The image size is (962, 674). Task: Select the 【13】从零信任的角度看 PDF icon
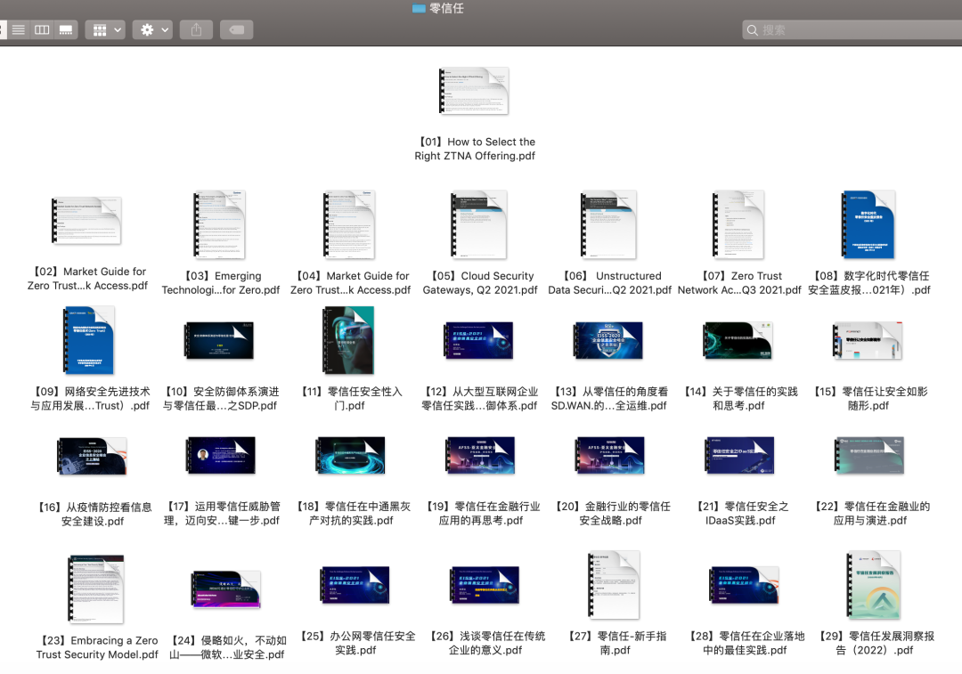(608, 341)
